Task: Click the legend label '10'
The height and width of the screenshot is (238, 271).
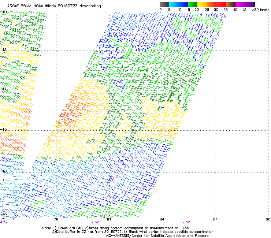Action: pos(179,10)
